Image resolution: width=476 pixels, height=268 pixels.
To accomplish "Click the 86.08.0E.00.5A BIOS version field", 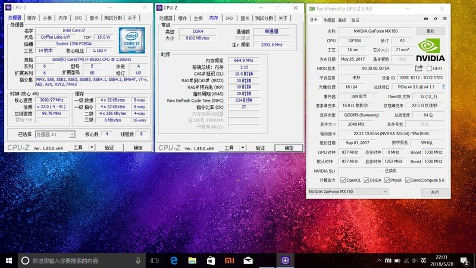I will coord(375,68).
